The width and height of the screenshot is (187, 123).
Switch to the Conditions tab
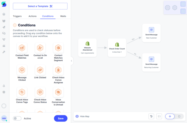coord(48,16)
